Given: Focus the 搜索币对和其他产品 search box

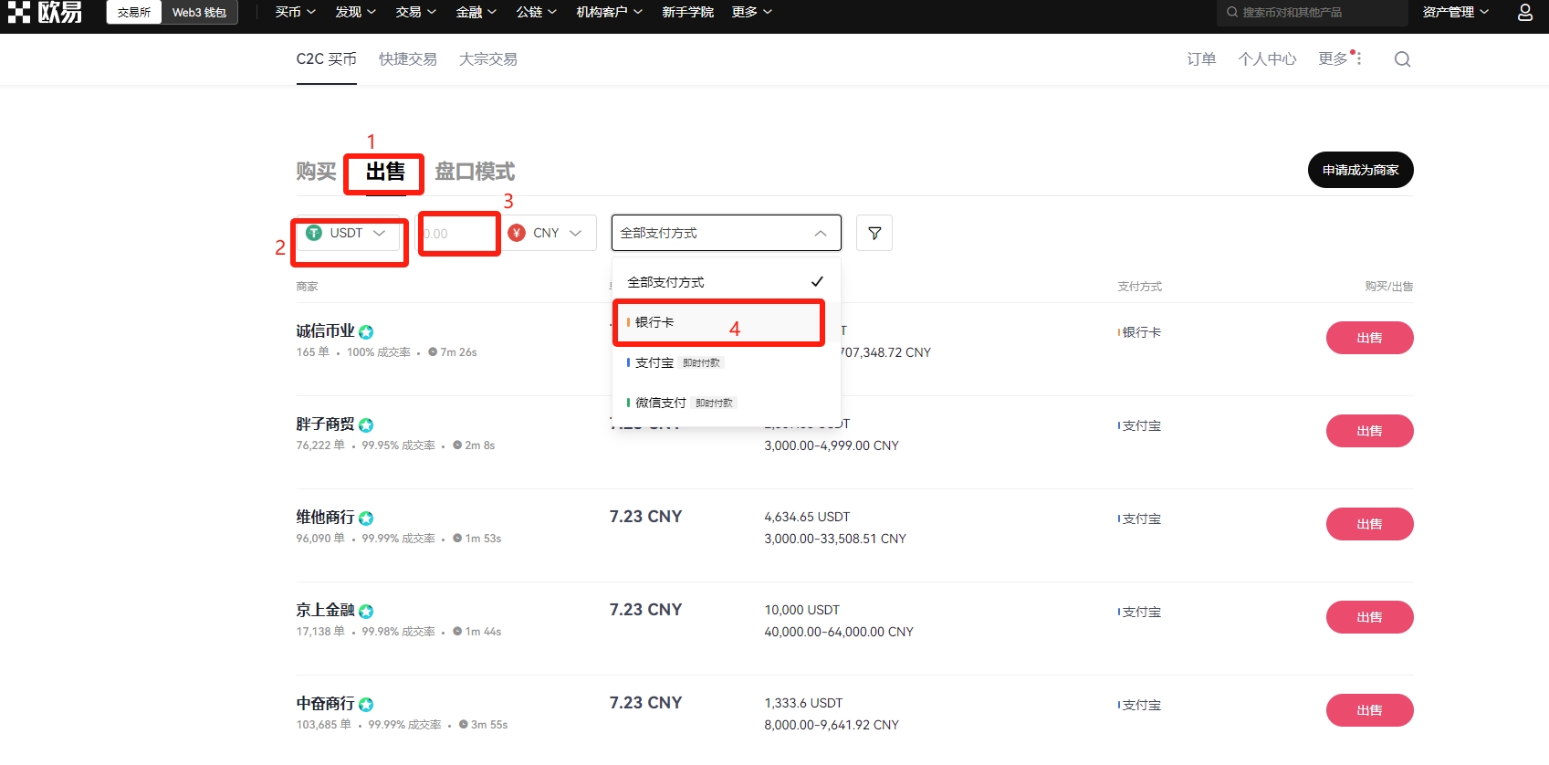Looking at the screenshot, I should click(x=1312, y=12).
